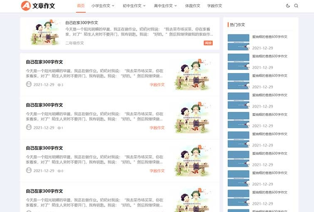Click the view-count eye icon showing 0
This screenshot has width=314, height=212.
point(59,171)
